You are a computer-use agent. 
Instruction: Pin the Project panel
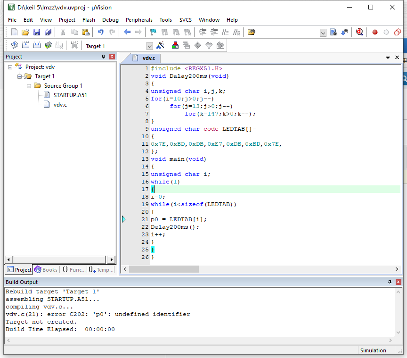click(x=103, y=57)
